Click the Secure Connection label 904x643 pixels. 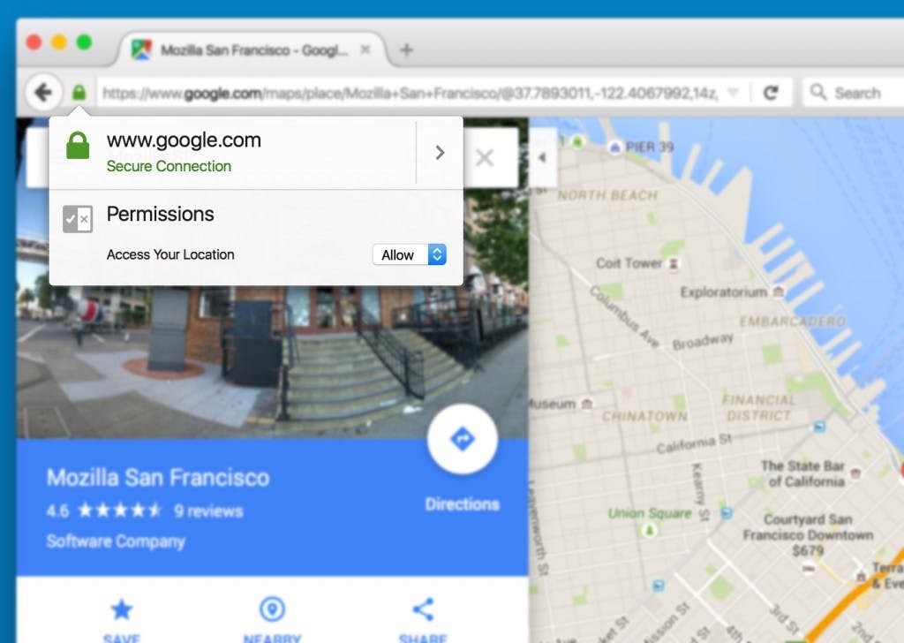pos(168,166)
